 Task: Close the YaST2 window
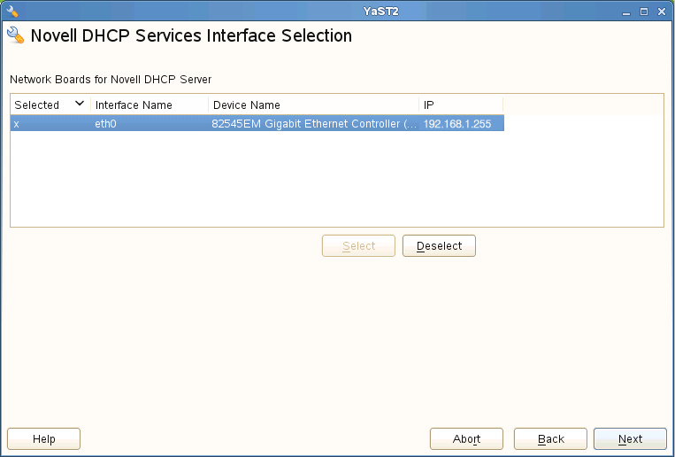click(x=661, y=12)
